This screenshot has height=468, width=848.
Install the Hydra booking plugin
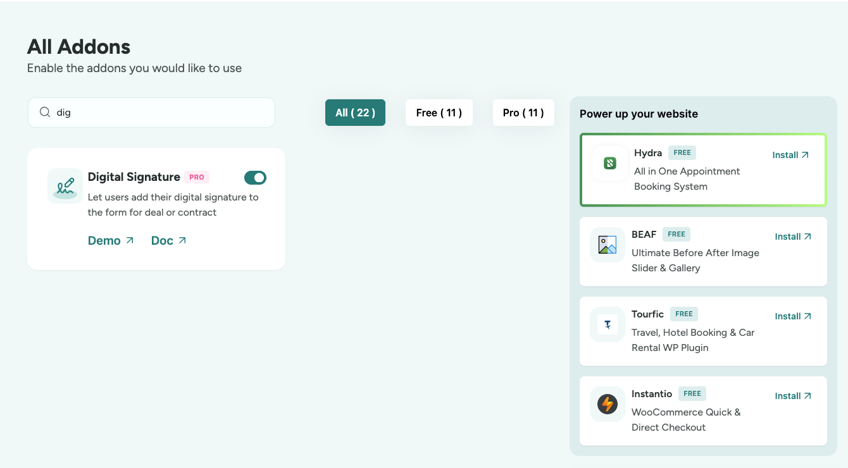tap(790, 155)
